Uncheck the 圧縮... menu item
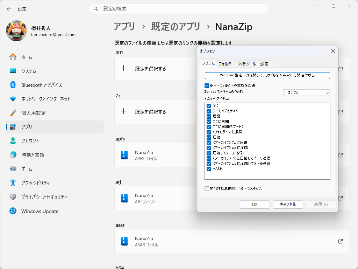358x269 pixels. (209, 137)
